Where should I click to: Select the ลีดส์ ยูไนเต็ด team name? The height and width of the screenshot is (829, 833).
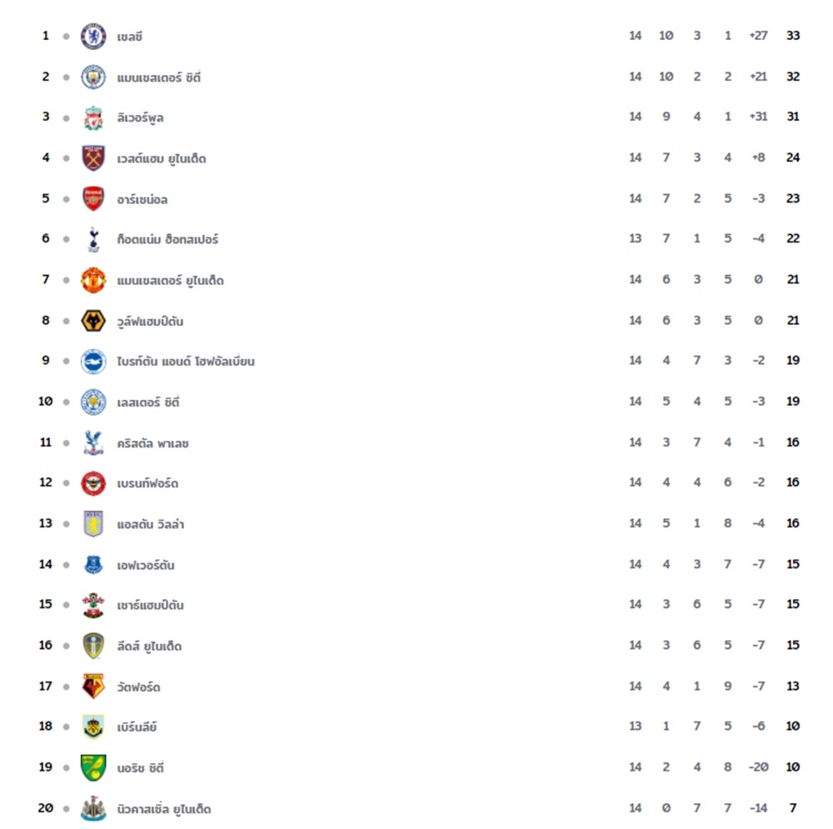tap(149, 647)
